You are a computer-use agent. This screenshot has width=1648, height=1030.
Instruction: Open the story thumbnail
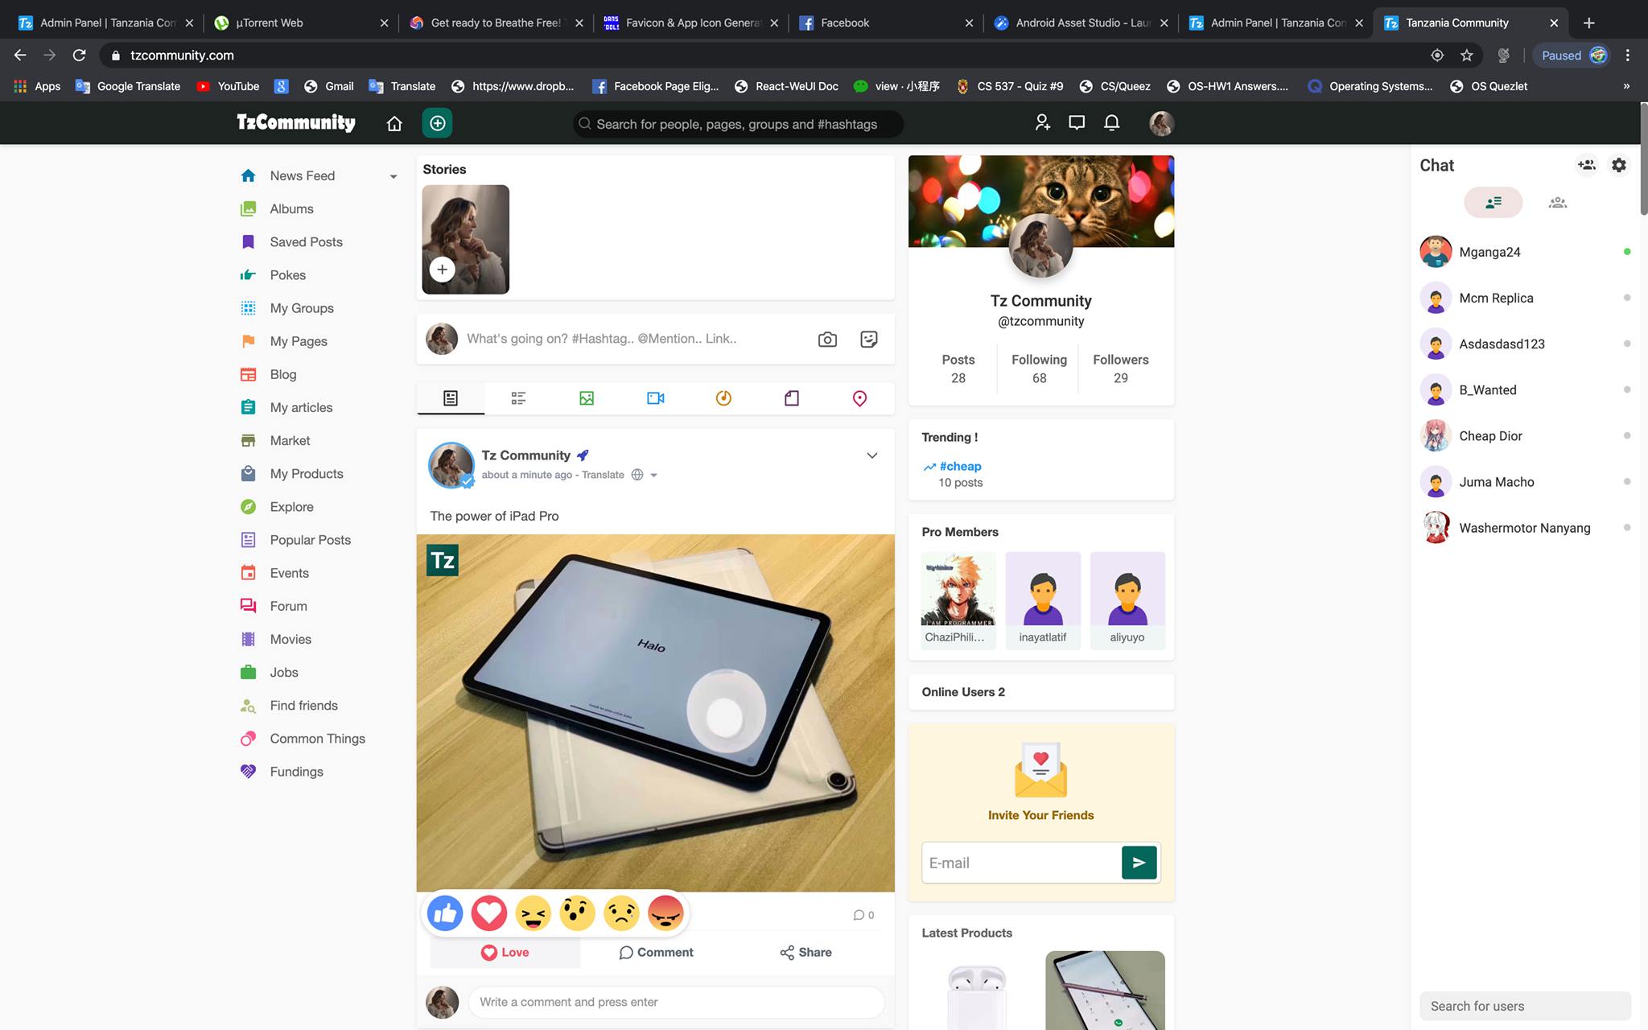tap(465, 240)
